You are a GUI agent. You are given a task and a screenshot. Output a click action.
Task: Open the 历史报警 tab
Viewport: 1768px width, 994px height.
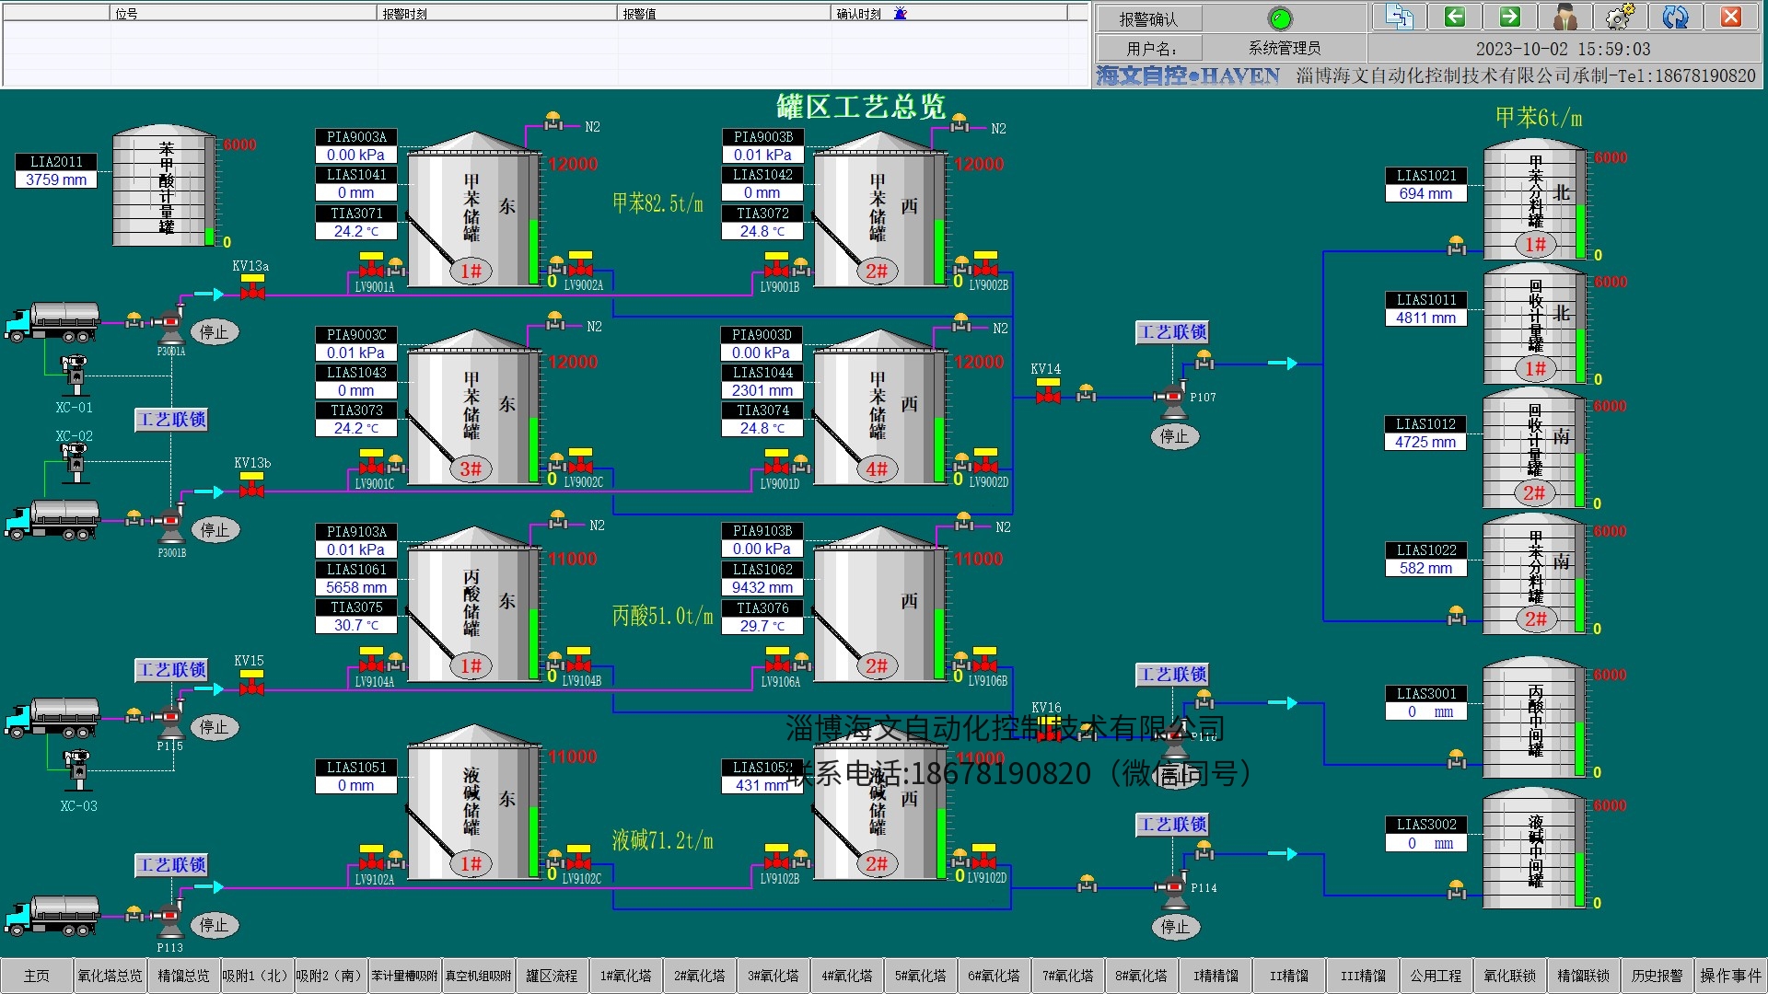point(1657,976)
